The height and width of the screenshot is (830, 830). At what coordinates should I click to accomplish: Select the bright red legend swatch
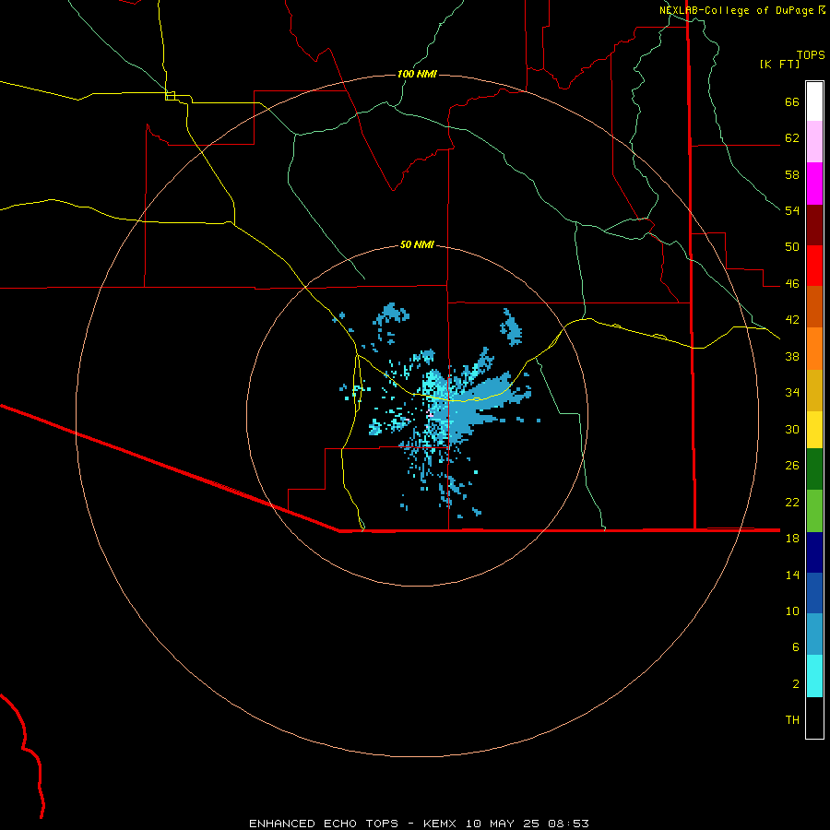814,266
